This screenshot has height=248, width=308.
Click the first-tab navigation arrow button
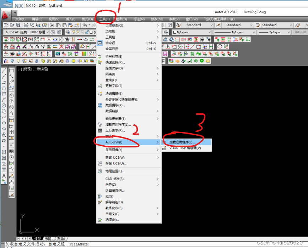(x=18, y=238)
